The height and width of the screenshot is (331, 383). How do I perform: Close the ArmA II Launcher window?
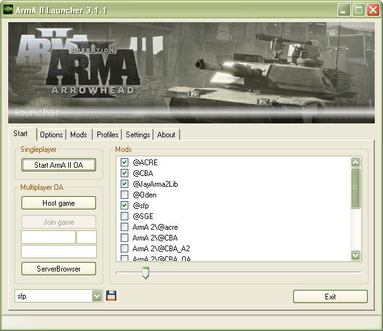coord(373,10)
